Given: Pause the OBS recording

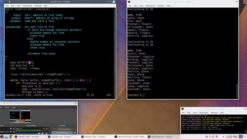Looking at the screenshot, I should (x=75, y=133).
